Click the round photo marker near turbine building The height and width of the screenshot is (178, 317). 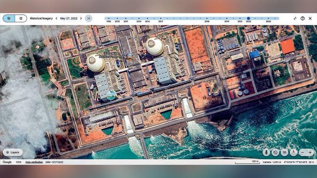coord(111,96)
